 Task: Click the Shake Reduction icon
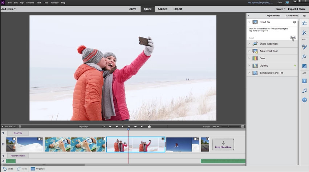tap(255, 44)
